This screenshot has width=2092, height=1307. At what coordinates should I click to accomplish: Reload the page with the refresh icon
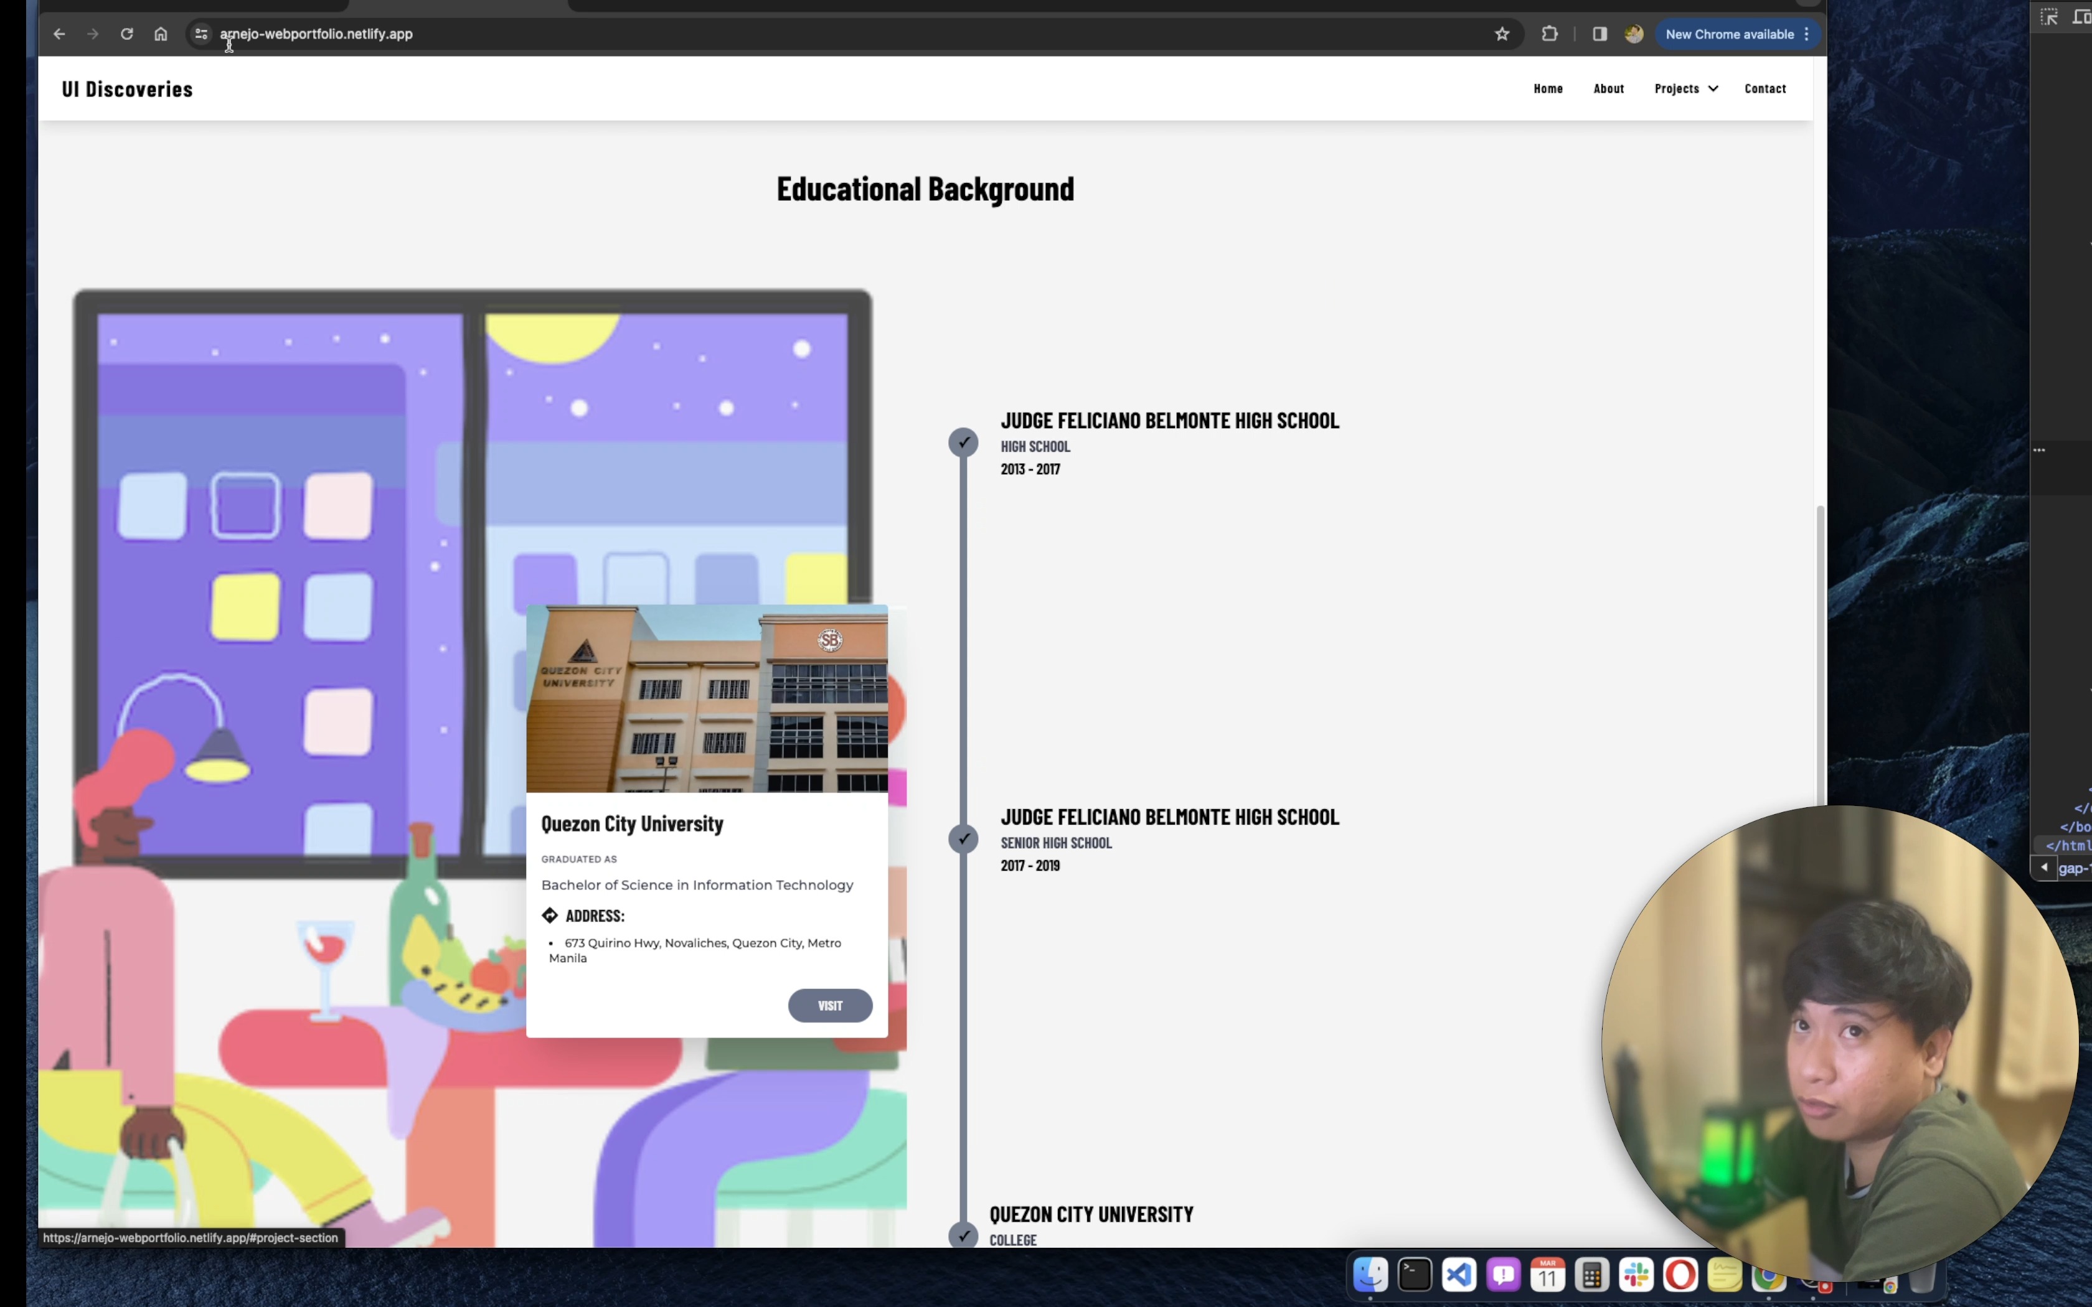point(127,34)
